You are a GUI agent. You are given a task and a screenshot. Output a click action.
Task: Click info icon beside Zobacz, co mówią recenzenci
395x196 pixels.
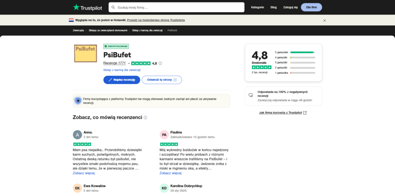(145, 118)
